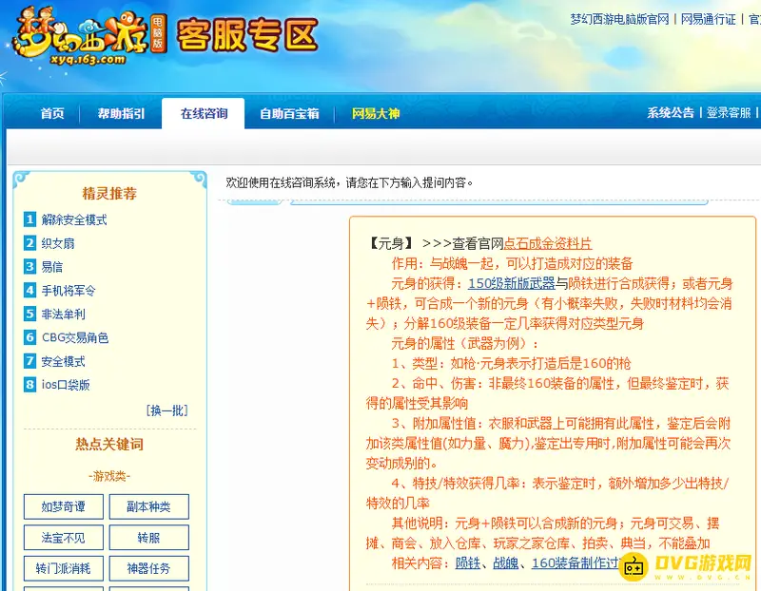Open 织女扇 recommended topic
This screenshot has width=761, height=591.
[x=58, y=243]
